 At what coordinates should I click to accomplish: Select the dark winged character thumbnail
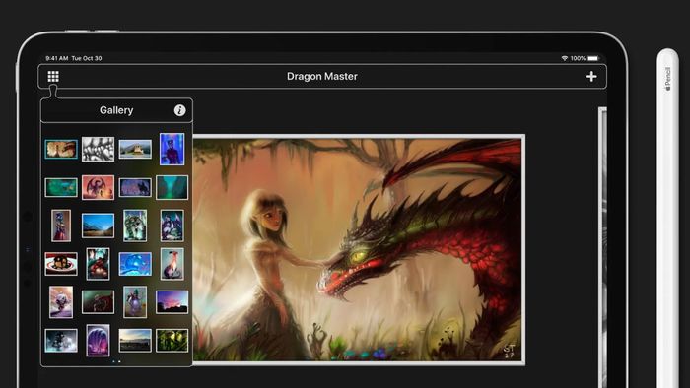click(172, 226)
